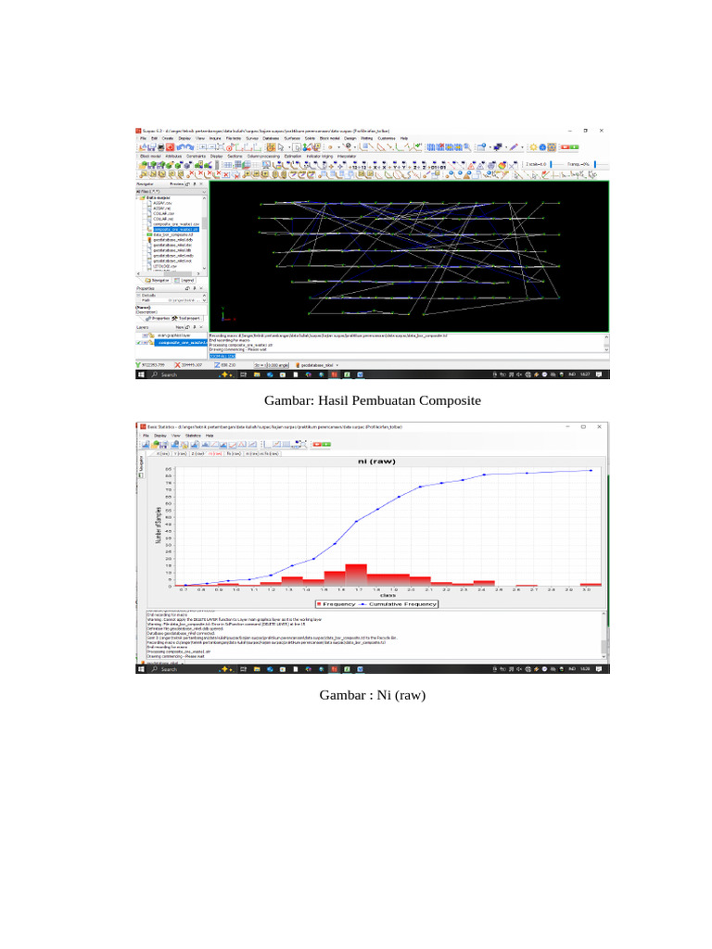
Task: Click the red Reset graphics icon in Surpac toolbar
Action: click(171, 147)
